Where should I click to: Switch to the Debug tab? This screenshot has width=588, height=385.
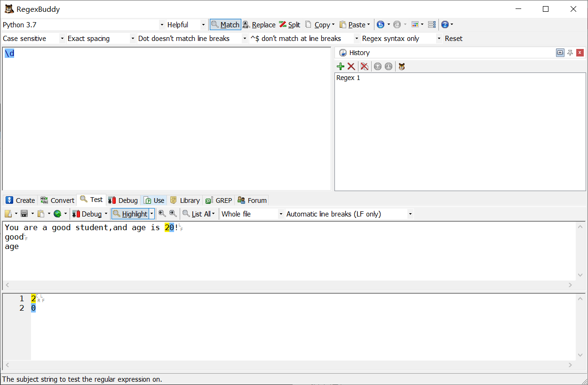point(123,200)
